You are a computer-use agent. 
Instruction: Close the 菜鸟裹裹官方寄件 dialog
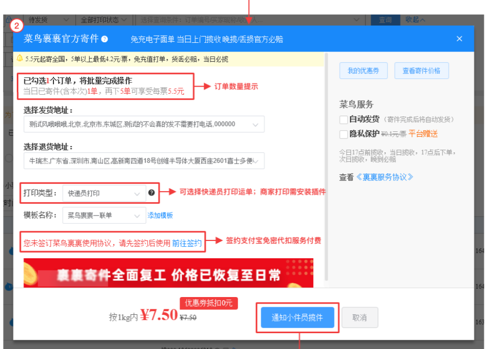pyautogui.click(x=459, y=39)
